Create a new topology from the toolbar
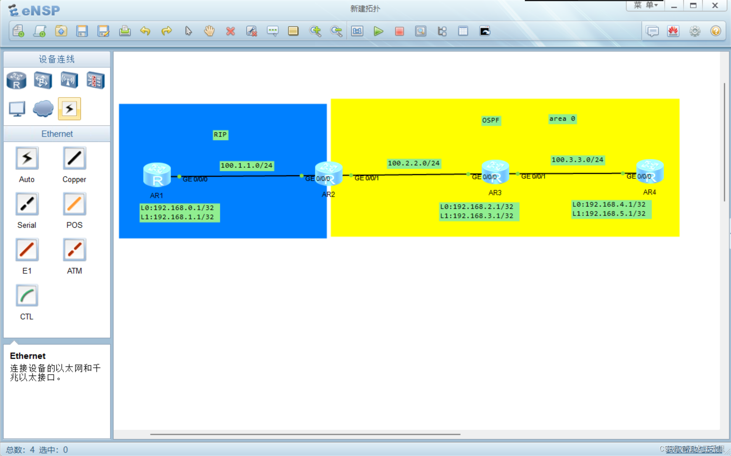This screenshot has height=456, width=731. tap(18, 31)
